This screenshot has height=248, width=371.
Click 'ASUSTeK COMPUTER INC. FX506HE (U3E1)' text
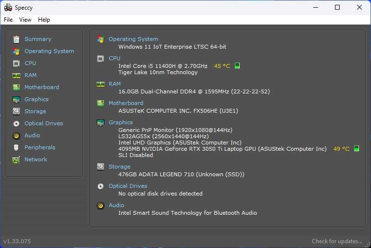coord(178,111)
